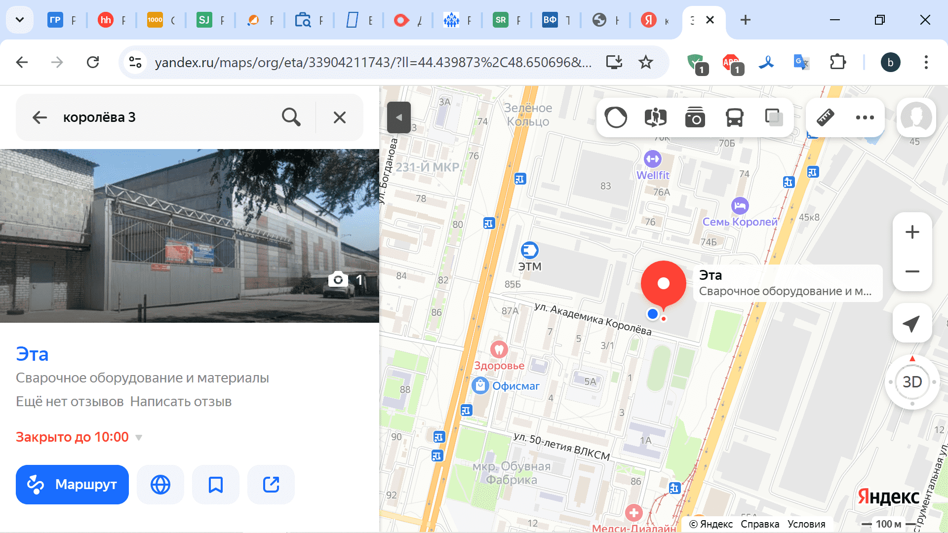Screen dimensions: 948x533
Task: Open a new tab with the plus button
Action: click(746, 20)
